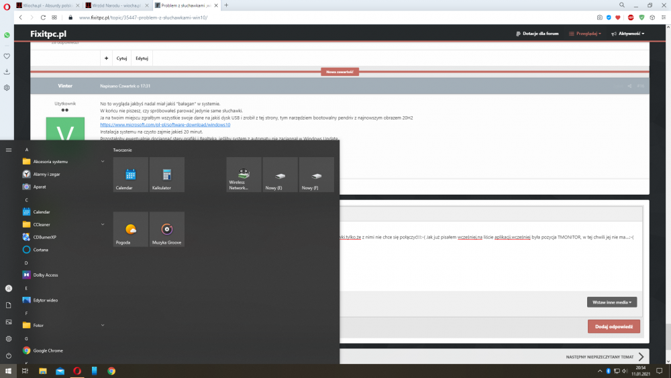Viewport: 671px width, 378px height.
Task: Click the Power icon in Start menu
Action: click(x=8, y=355)
